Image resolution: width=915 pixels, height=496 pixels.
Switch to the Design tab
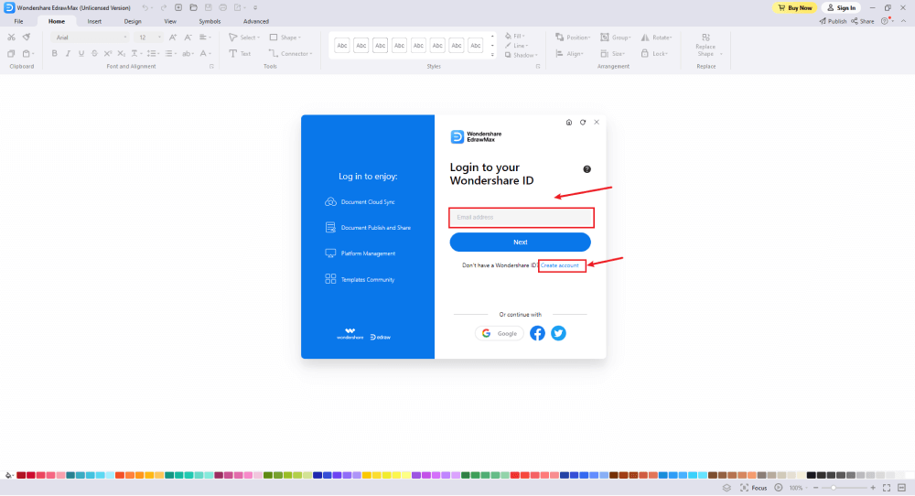(133, 21)
